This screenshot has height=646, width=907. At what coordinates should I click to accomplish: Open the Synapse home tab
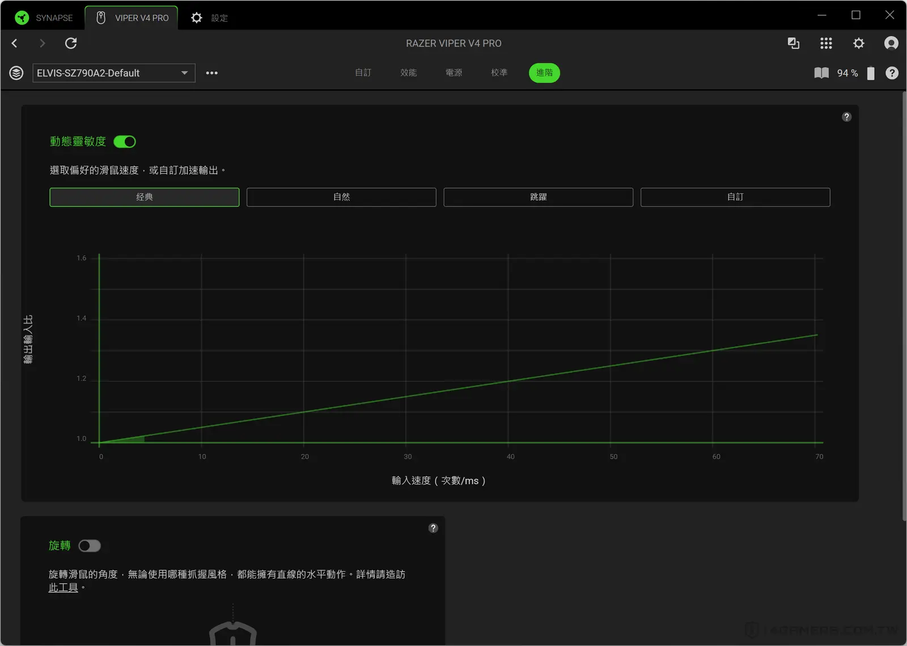pos(44,18)
